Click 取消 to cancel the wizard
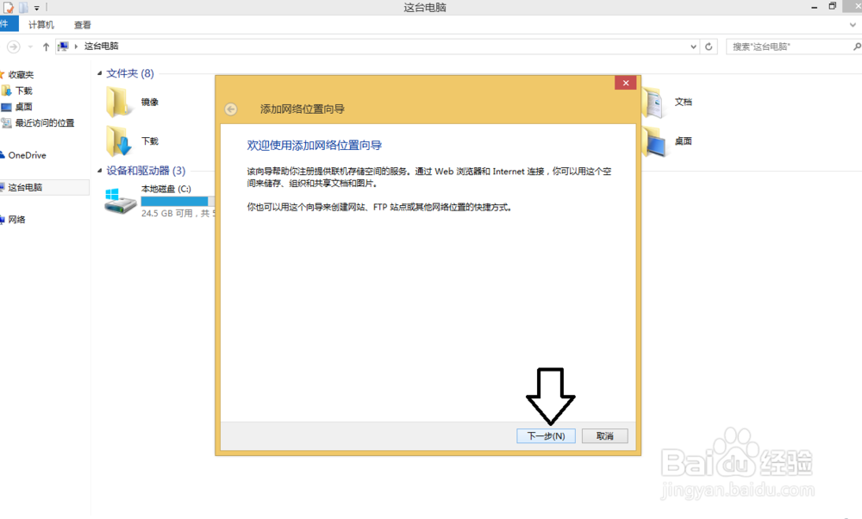This screenshot has height=519, width=862. coord(604,435)
